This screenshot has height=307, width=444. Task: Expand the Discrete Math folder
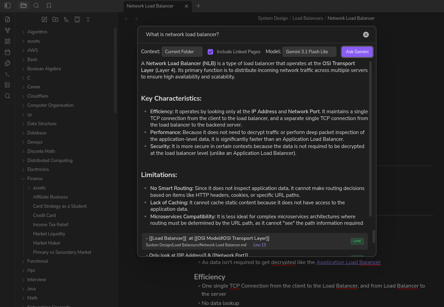tap(41, 151)
